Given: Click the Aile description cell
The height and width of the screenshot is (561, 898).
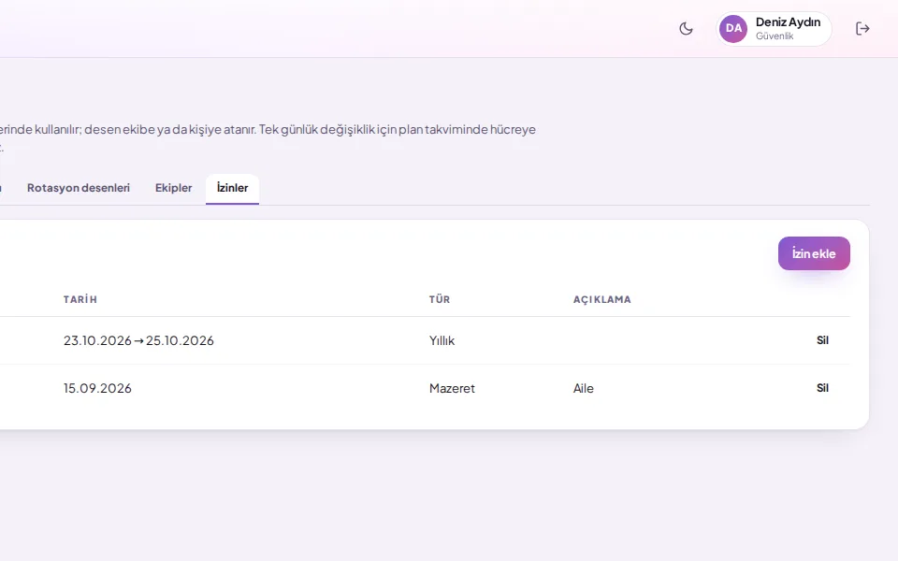Looking at the screenshot, I should point(583,388).
